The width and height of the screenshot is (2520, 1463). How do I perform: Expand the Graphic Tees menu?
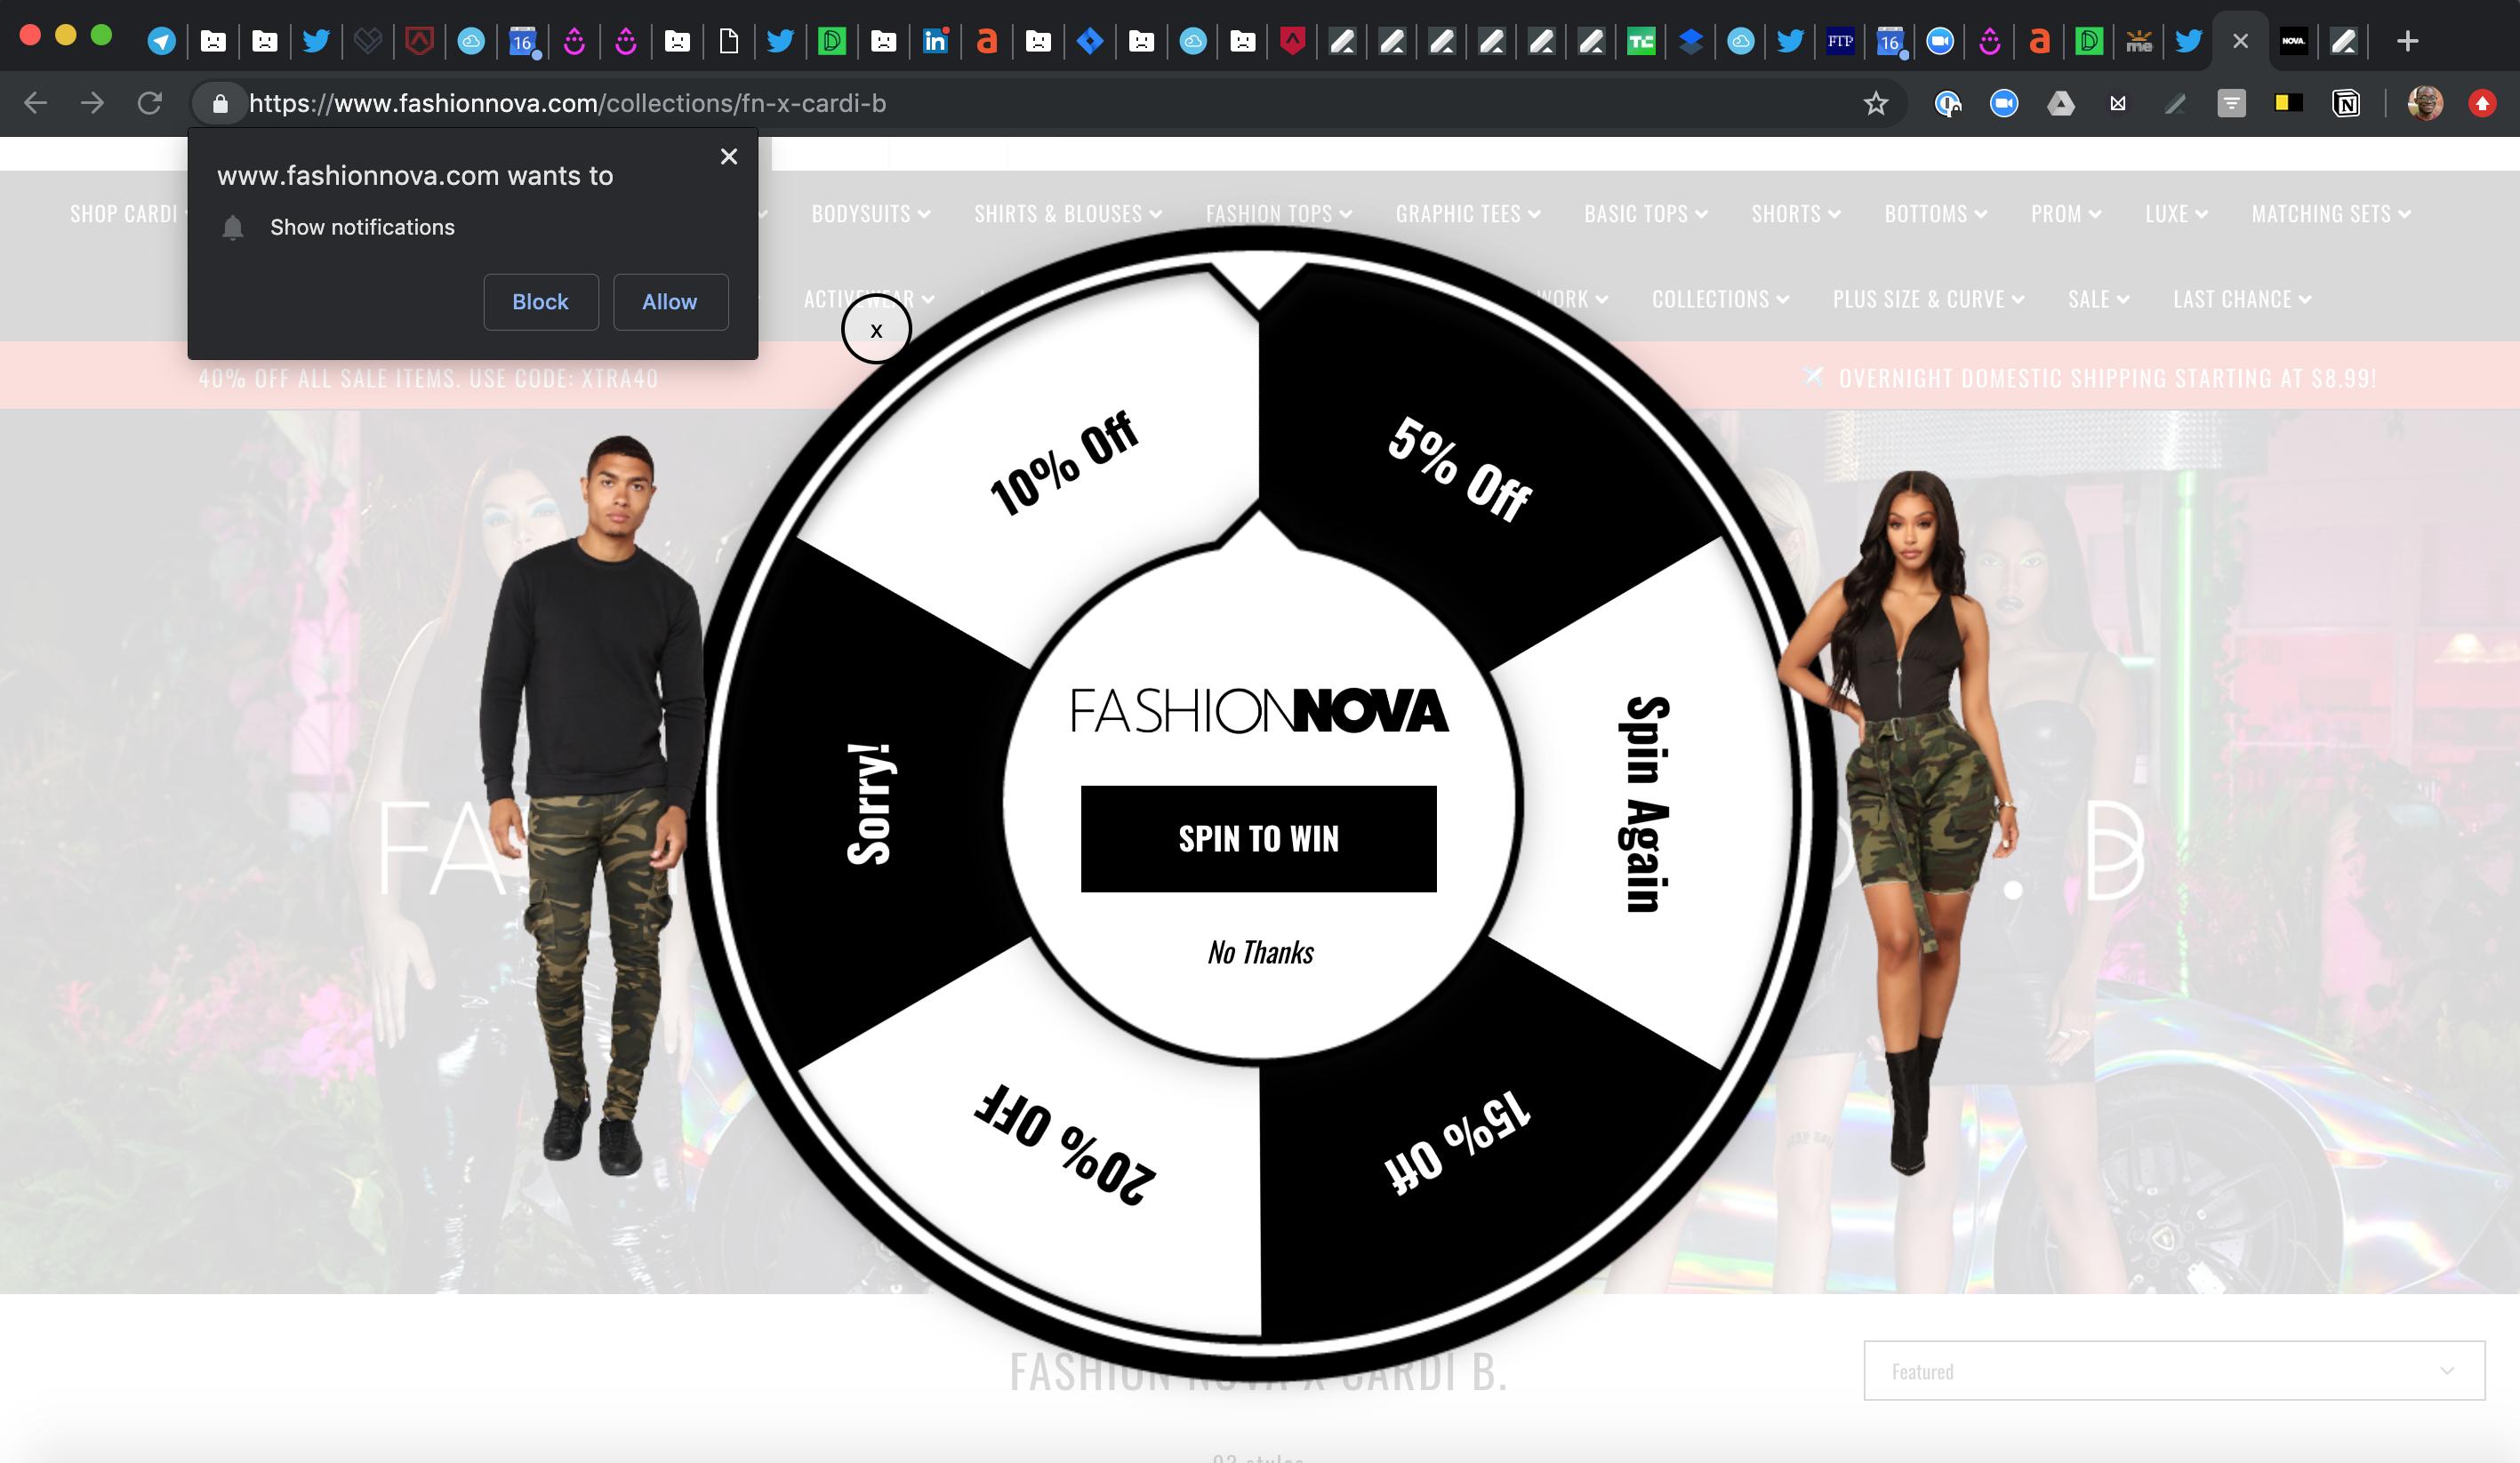point(1468,214)
